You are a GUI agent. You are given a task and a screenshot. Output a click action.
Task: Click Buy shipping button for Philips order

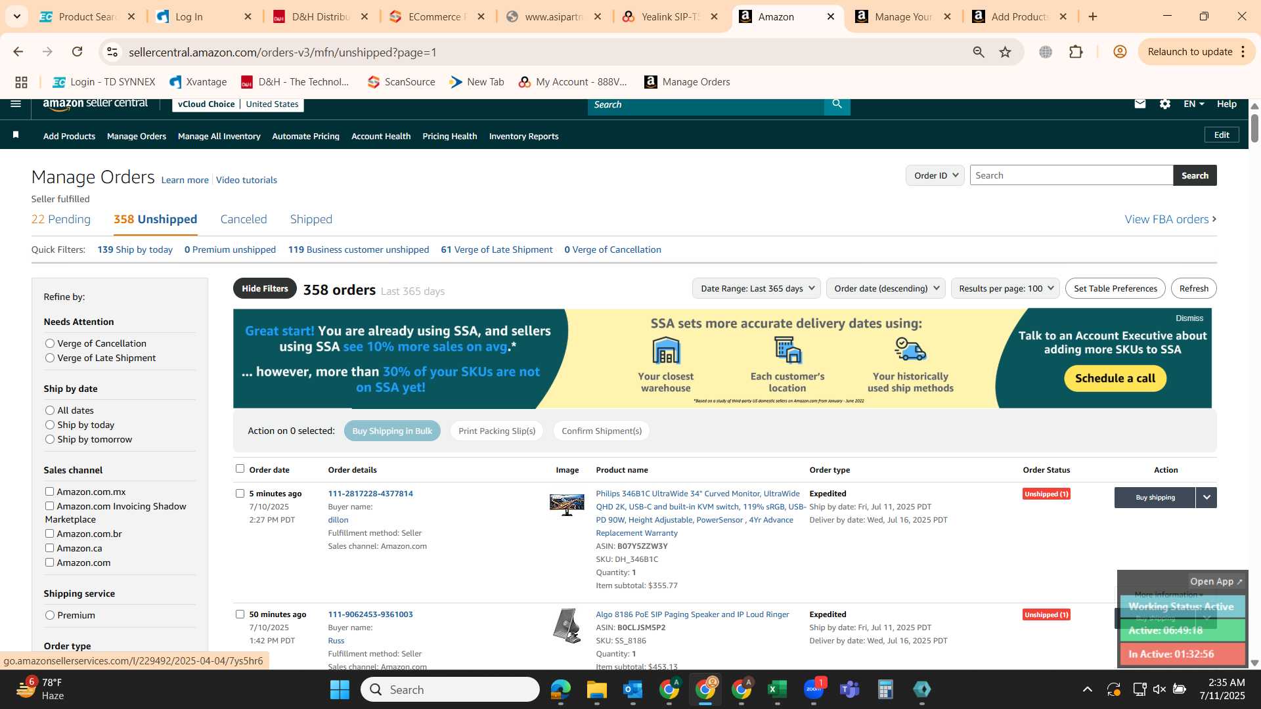tap(1155, 498)
